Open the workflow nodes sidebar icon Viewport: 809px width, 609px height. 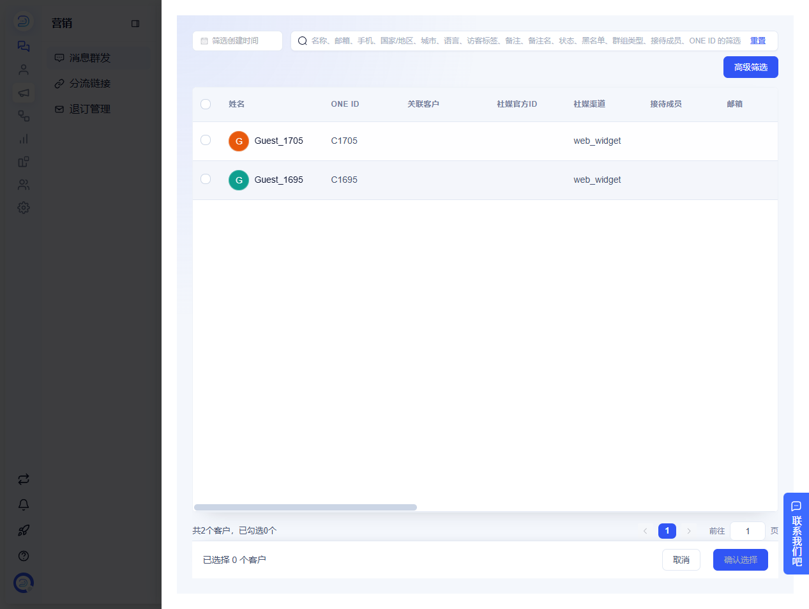(24, 116)
